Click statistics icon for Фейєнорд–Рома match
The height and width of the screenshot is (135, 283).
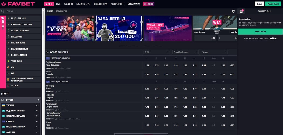tap(56, 92)
